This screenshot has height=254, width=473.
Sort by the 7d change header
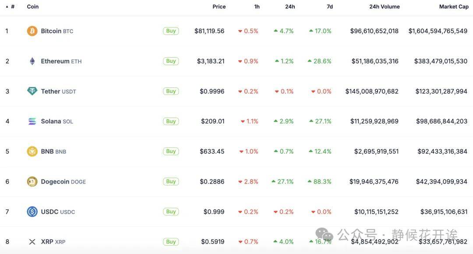[330, 7]
